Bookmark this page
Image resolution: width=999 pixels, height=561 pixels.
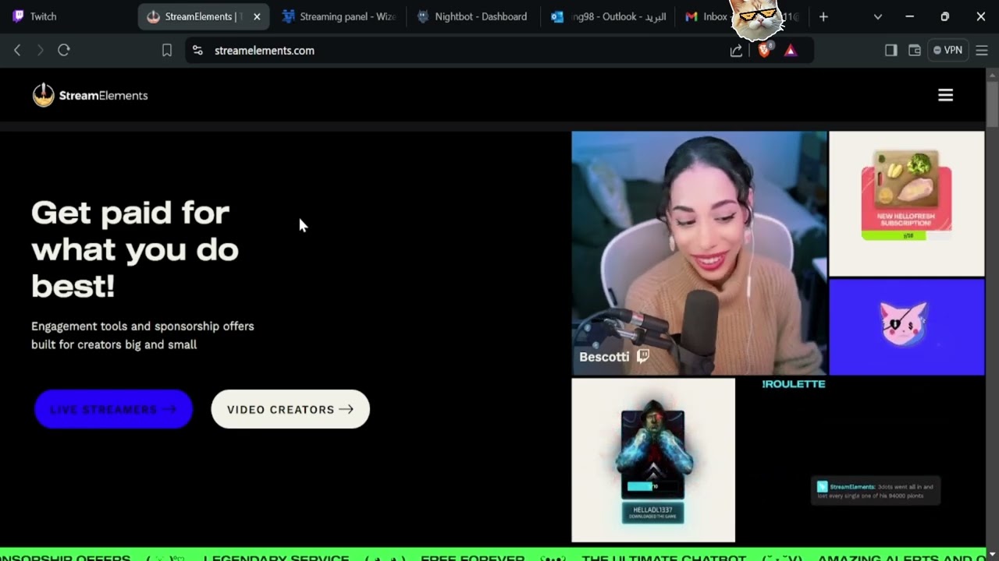pyautogui.click(x=166, y=50)
